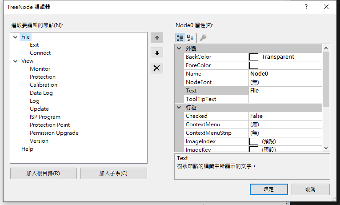This screenshot has width=340, height=205.
Task: Click the BackColor white swatch
Action: pyautogui.click(x=254, y=57)
